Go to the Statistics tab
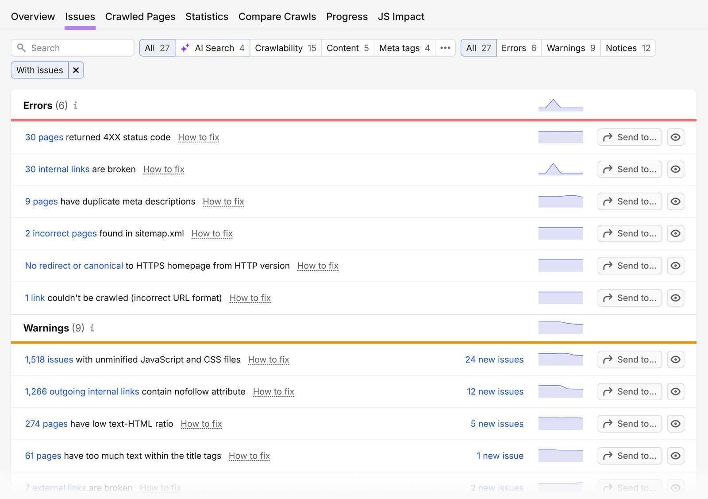 [x=207, y=17]
